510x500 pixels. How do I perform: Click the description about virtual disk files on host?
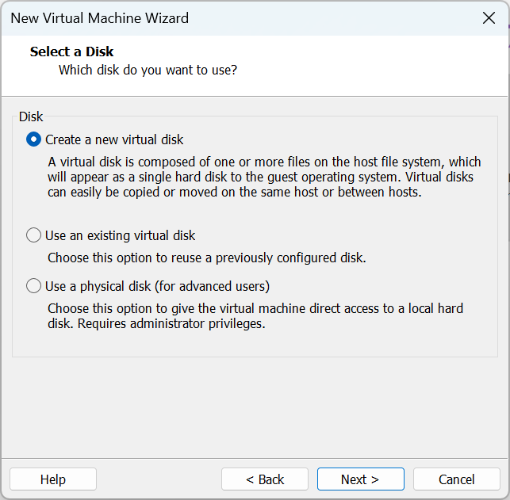point(262,177)
